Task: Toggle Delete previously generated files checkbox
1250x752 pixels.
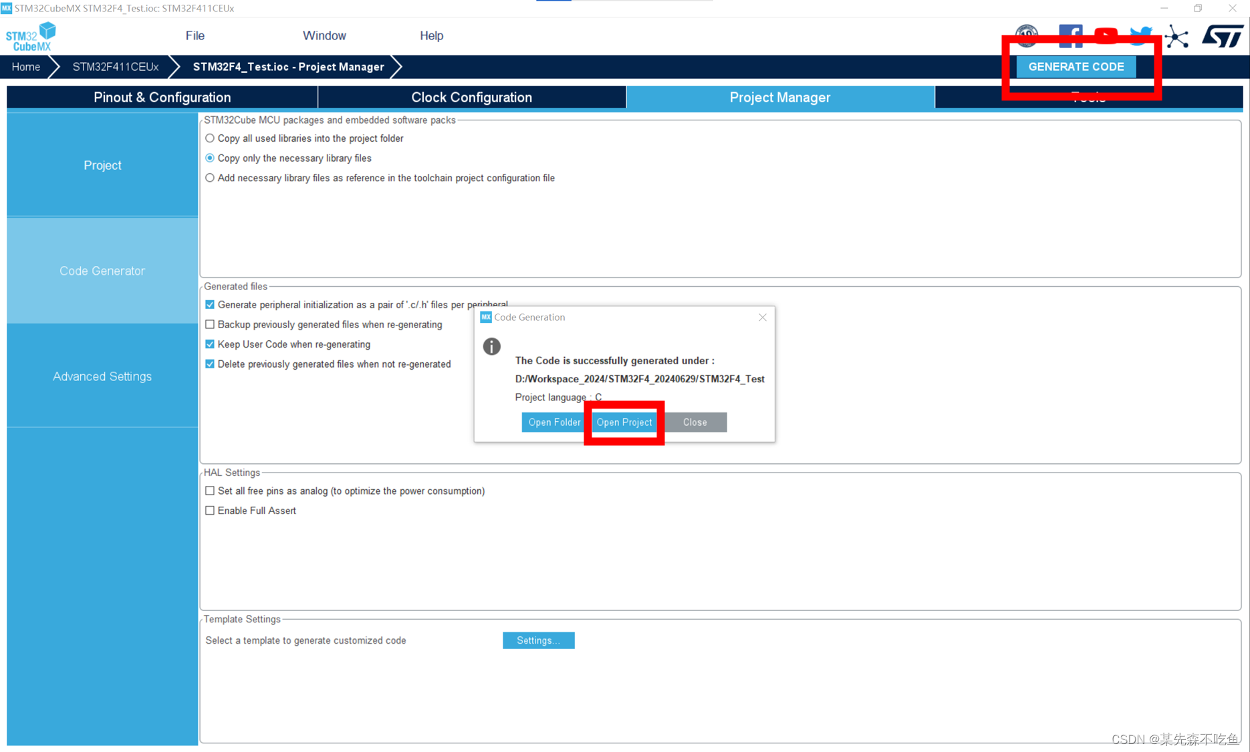Action: 210,364
